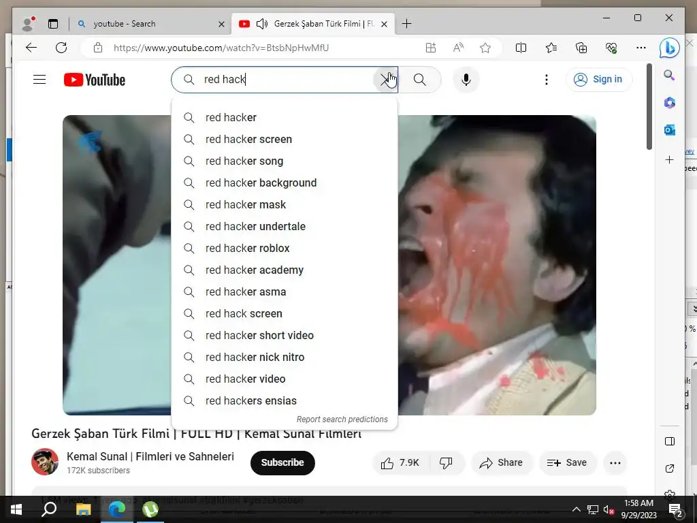This screenshot has height=523, width=697.
Task: Show hidden system tray icons
Action: pyautogui.click(x=576, y=509)
